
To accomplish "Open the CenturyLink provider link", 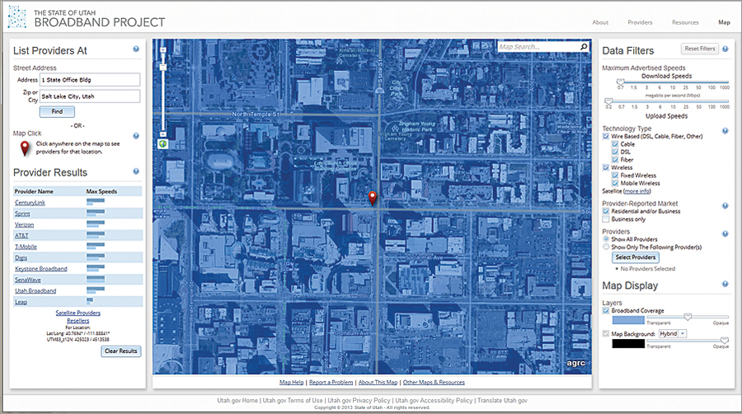I will tap(30, 203).
